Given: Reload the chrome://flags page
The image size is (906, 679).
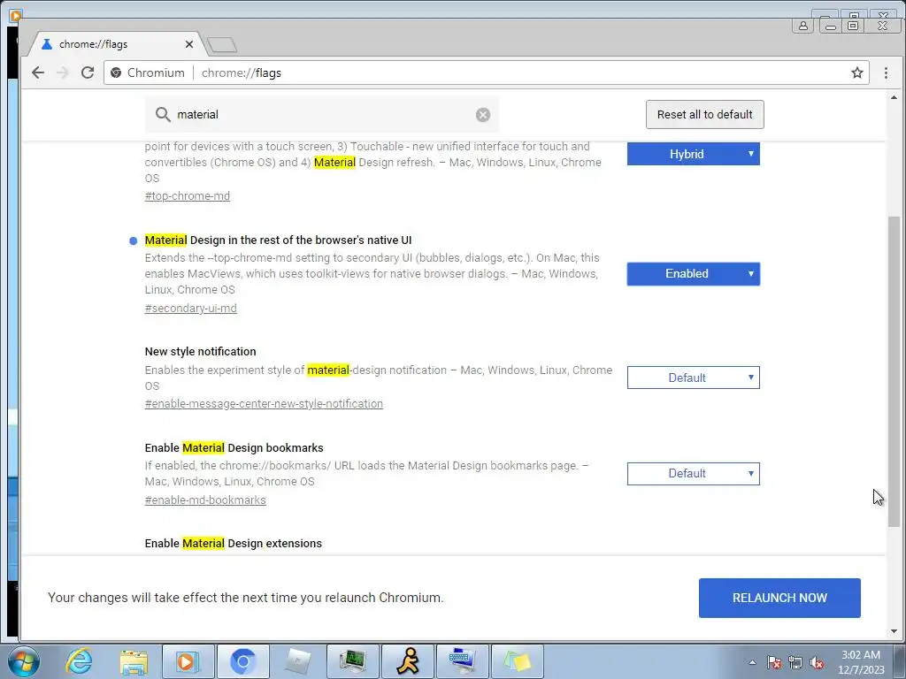Looking at the screenshot, I should (88, 72).
